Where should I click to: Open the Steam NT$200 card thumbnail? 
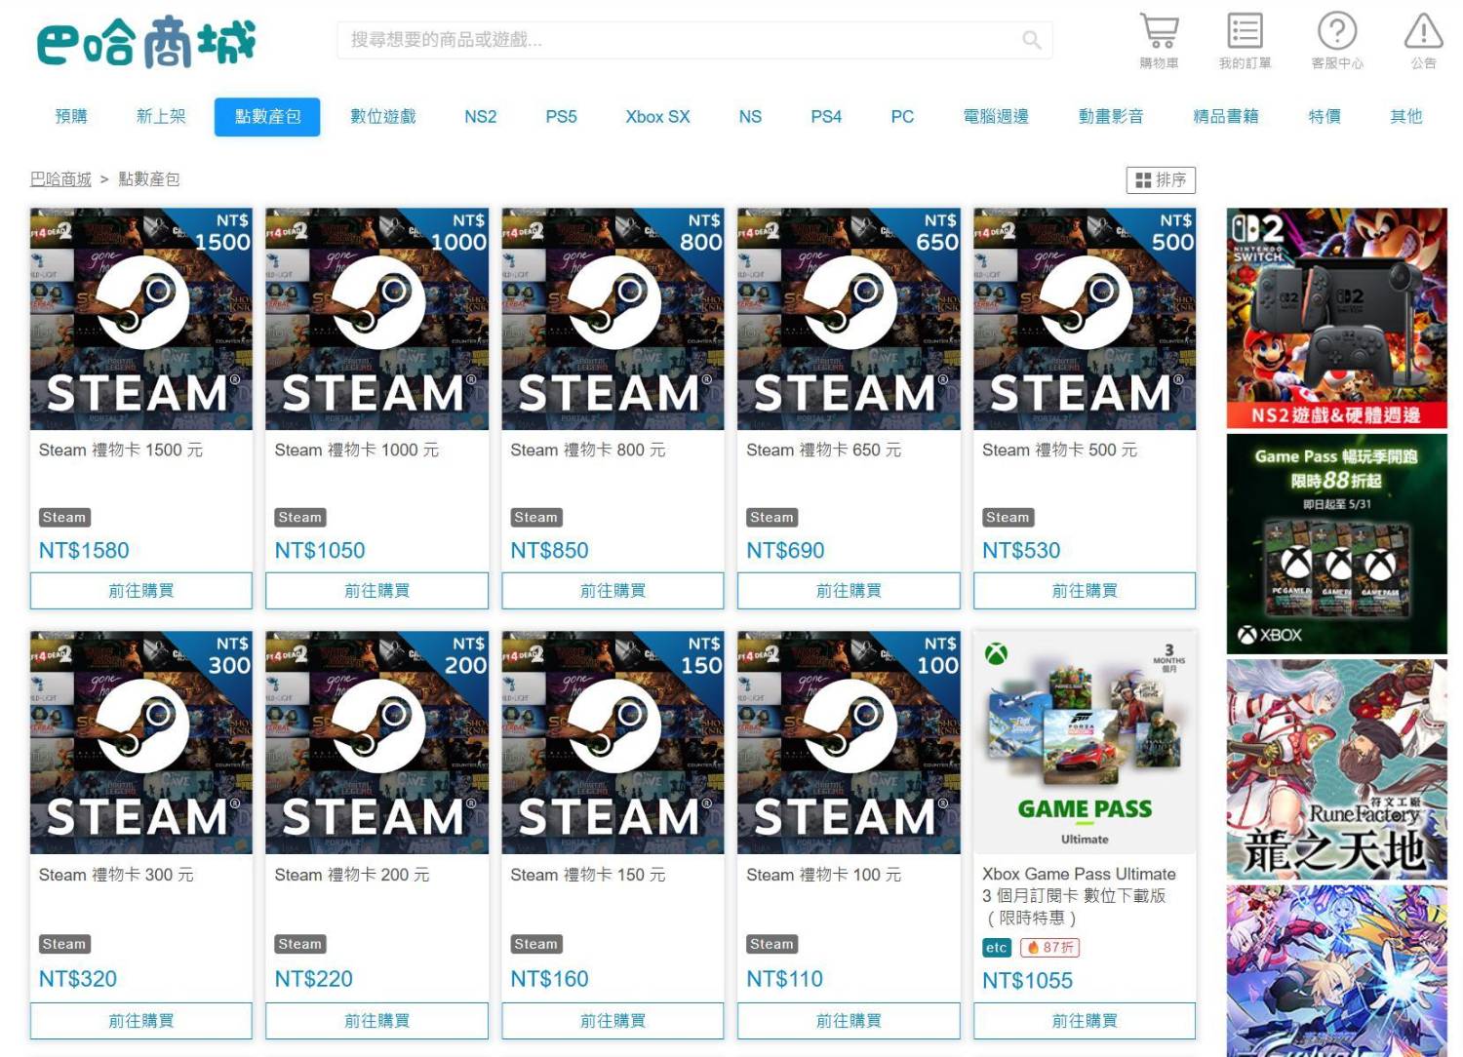(x=377, y=743)
